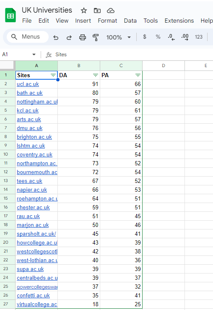213x310 pixels.
Task: Expand the 100% zoom dropdown
Action: [x=129, y=37]
